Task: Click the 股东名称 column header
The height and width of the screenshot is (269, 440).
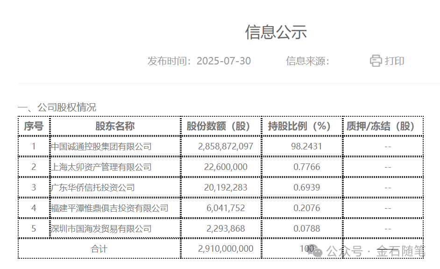Action: pos(115,126)
